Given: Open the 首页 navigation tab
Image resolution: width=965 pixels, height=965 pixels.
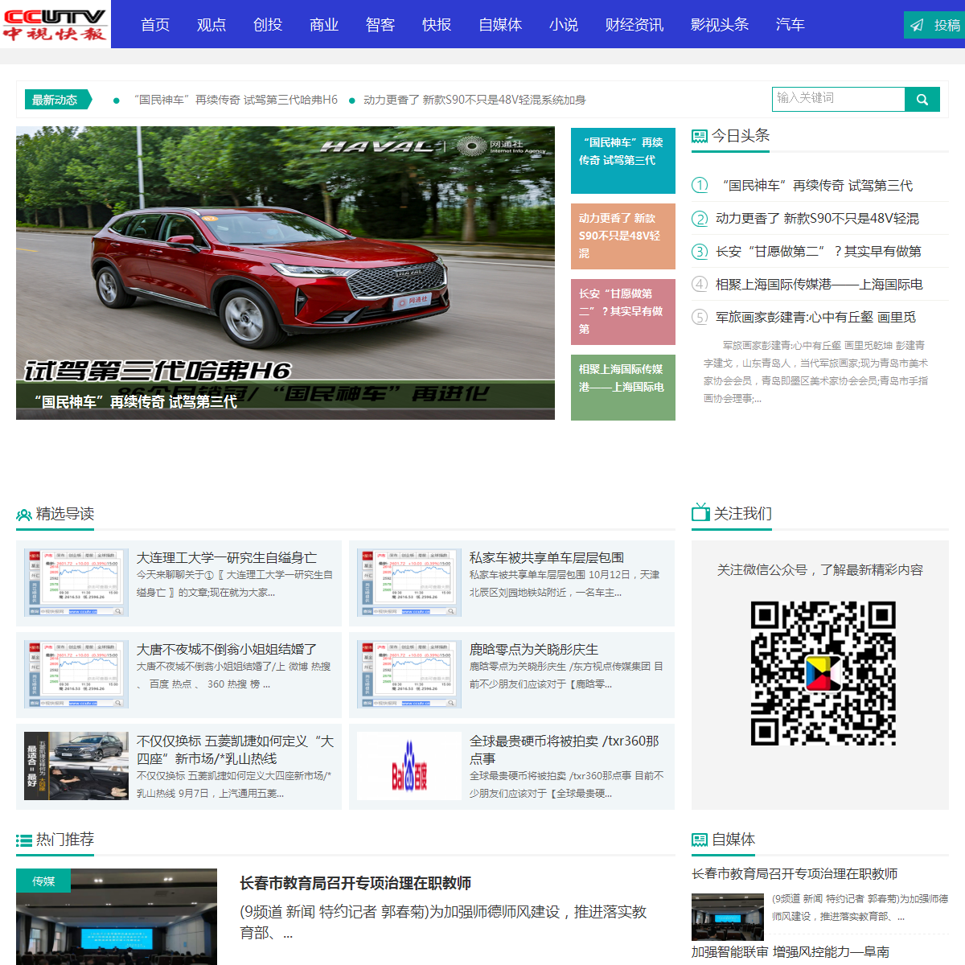Looking at the screenshot, I should (x=155, y=25).
